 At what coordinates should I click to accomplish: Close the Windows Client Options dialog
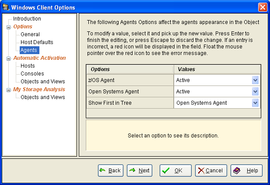coord(263,7)
